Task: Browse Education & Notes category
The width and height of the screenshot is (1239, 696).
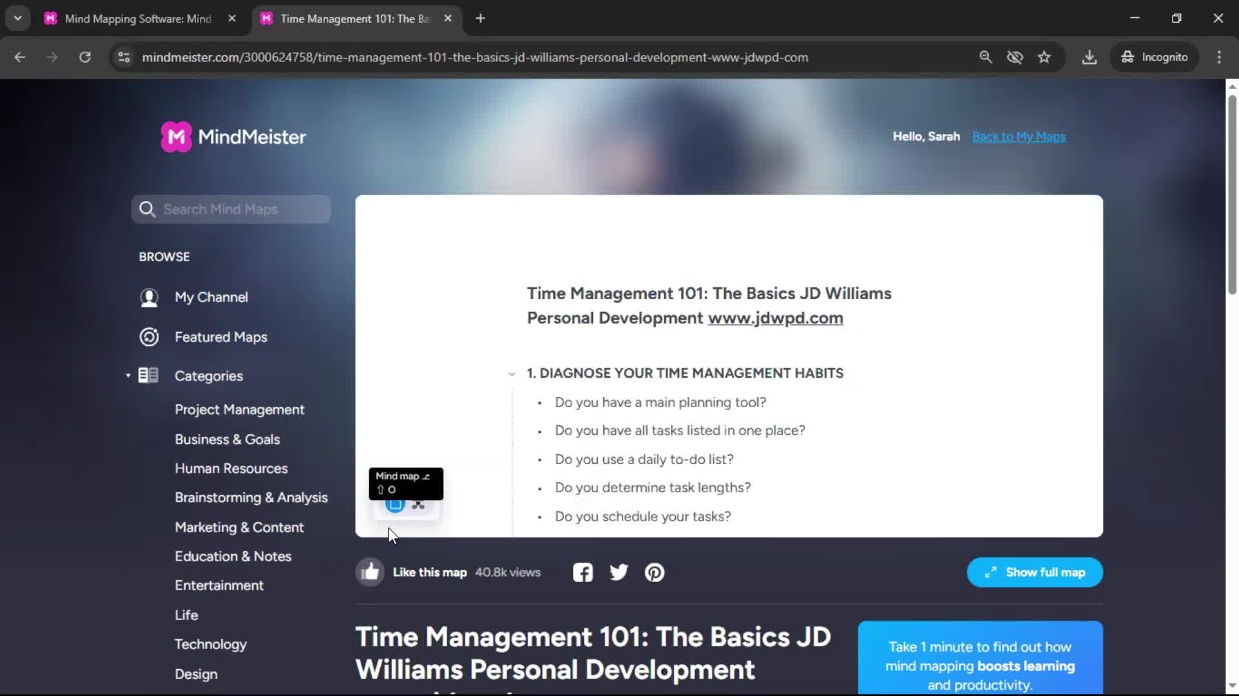Action: 233,556
